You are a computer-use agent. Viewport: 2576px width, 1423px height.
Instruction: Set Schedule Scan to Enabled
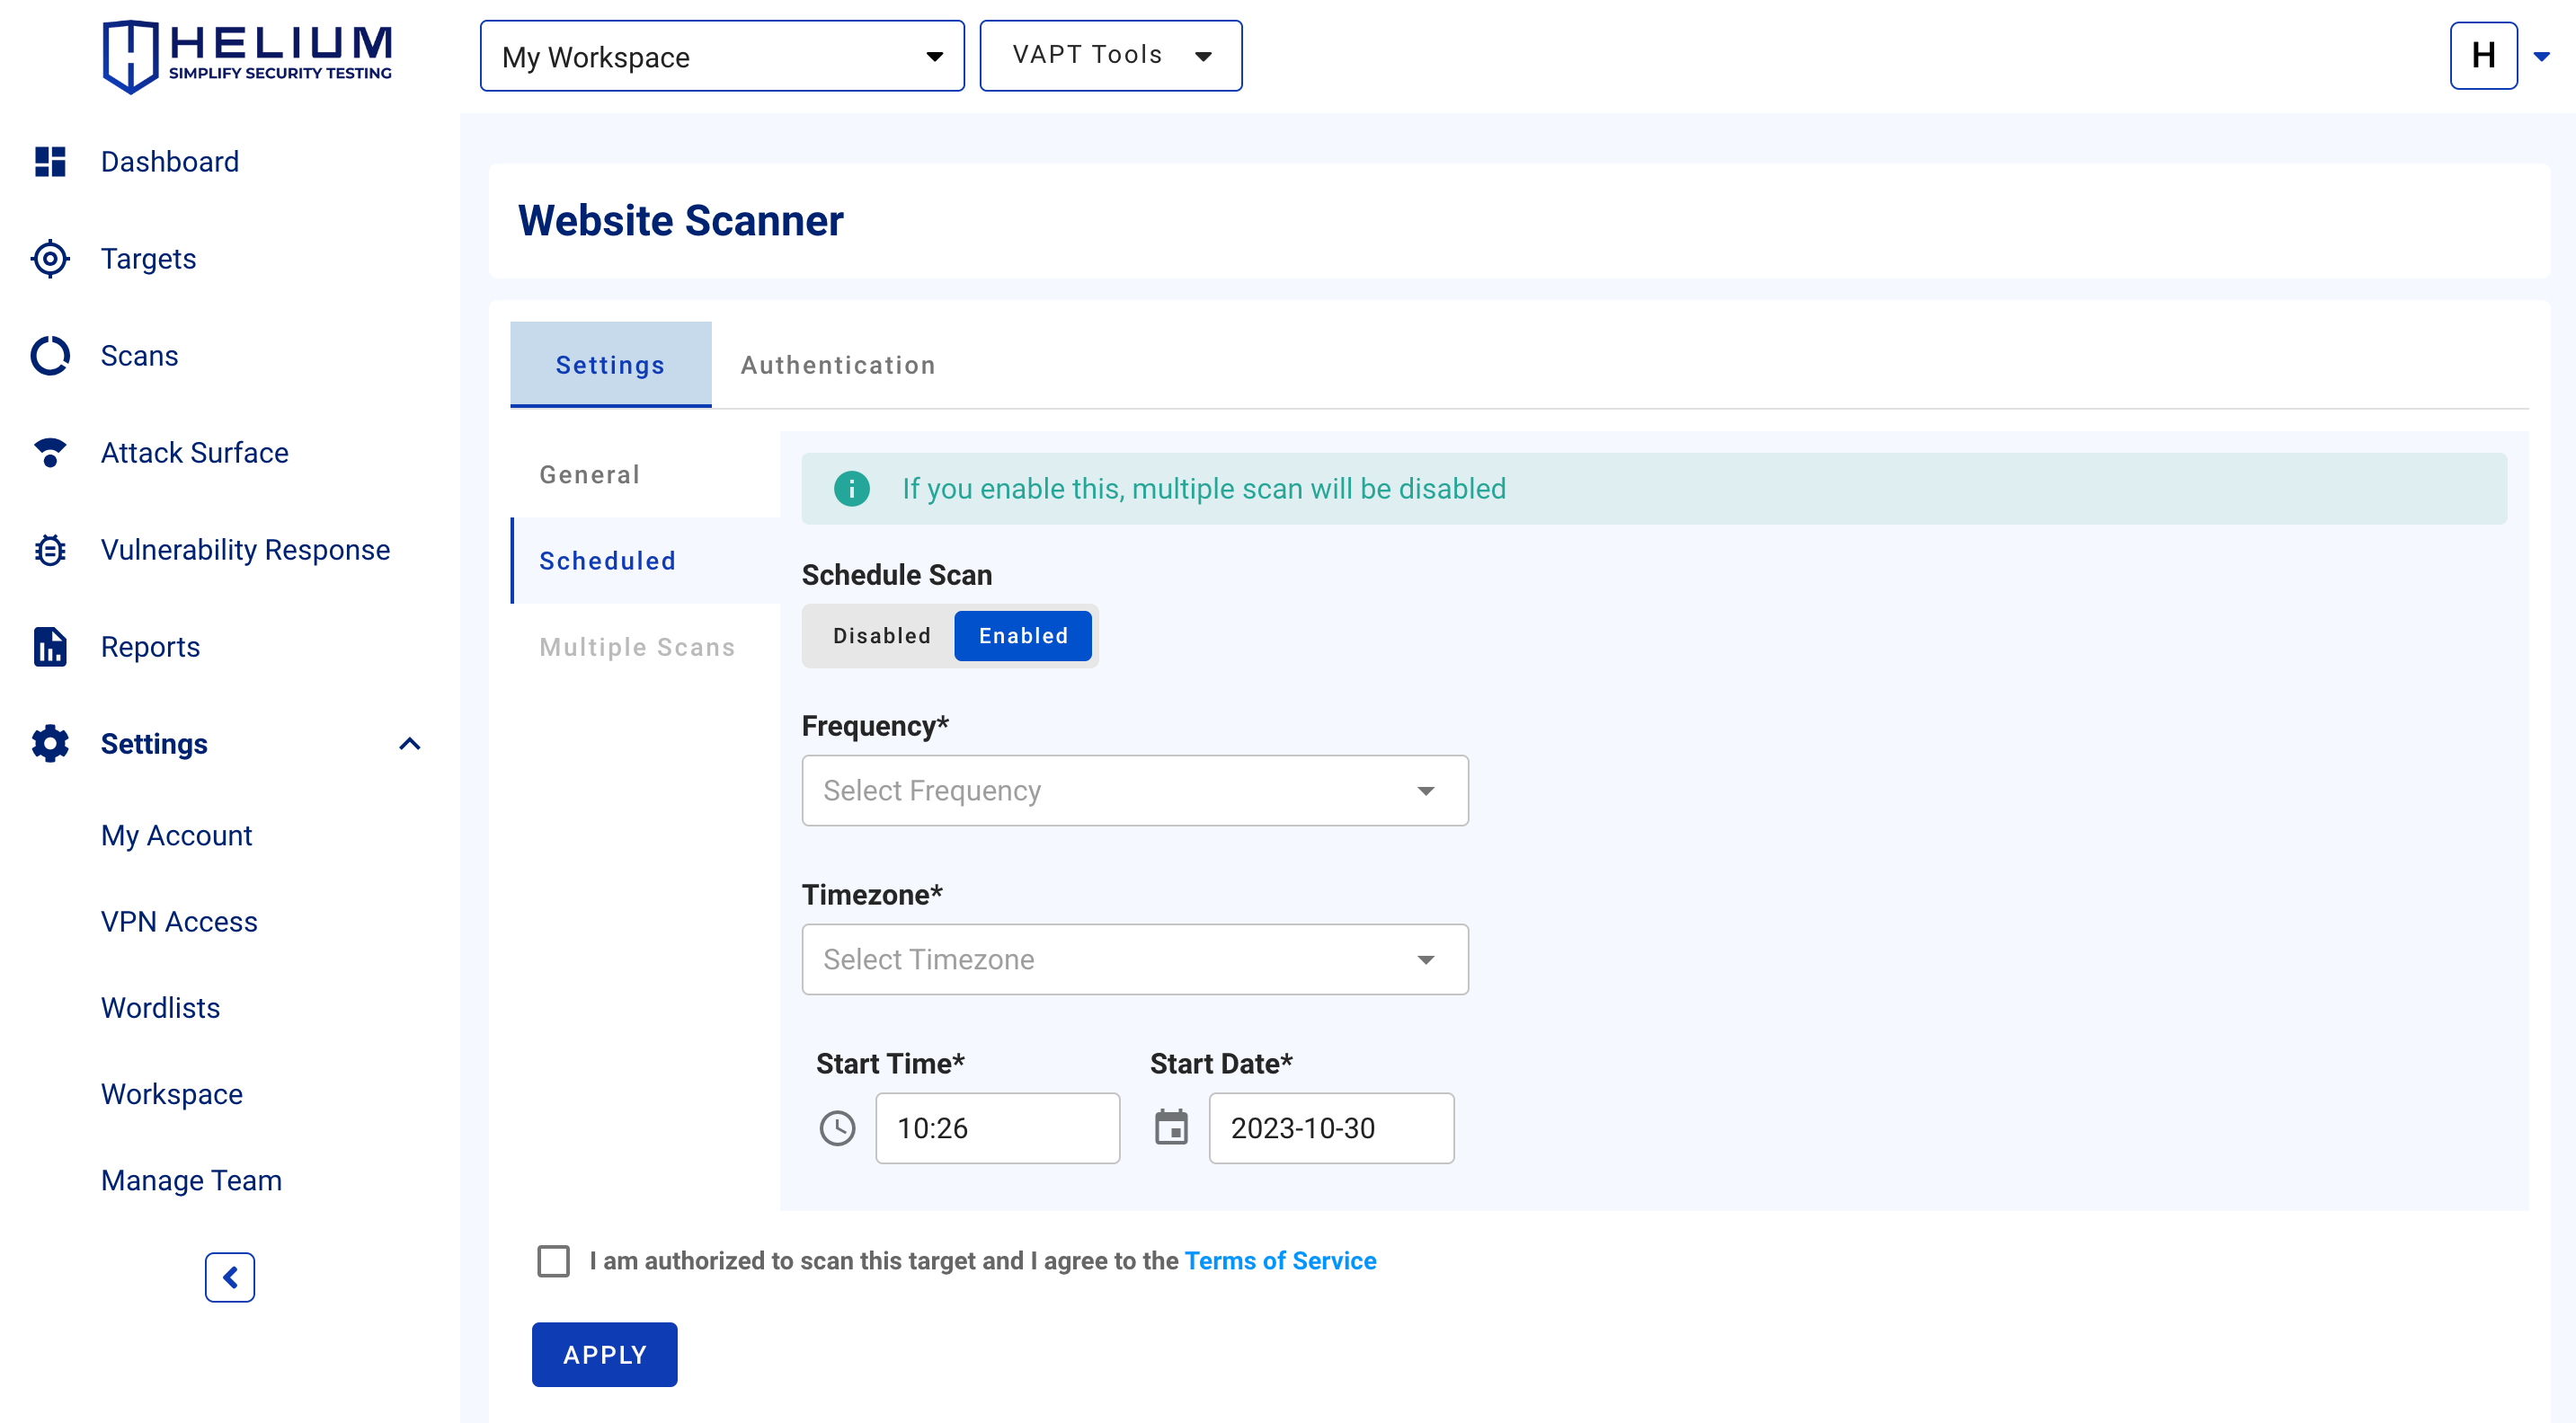tap(1022, 635)
